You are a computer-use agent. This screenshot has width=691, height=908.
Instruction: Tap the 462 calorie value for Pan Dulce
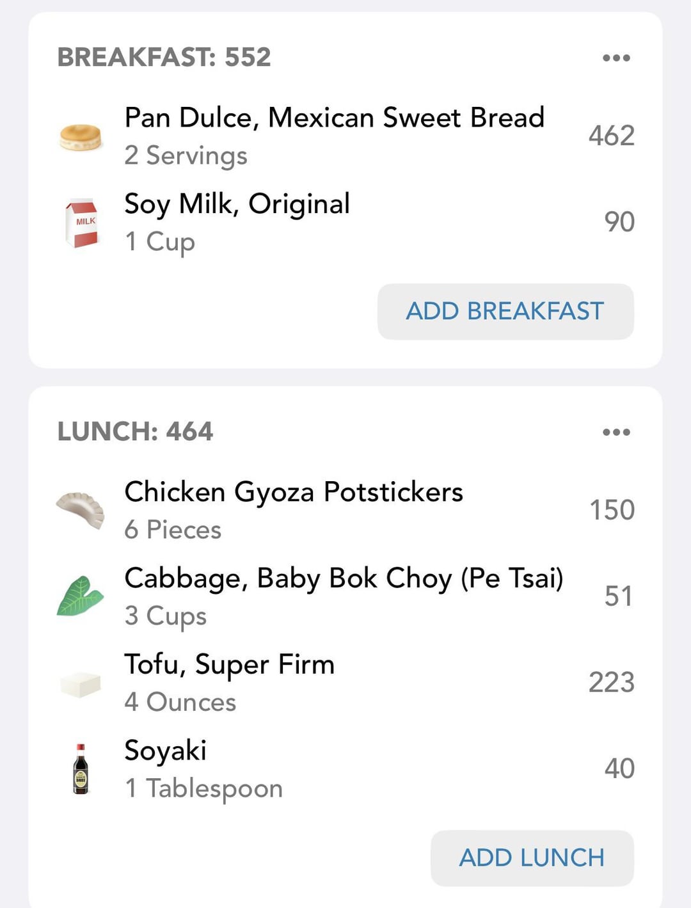[612, 136]
